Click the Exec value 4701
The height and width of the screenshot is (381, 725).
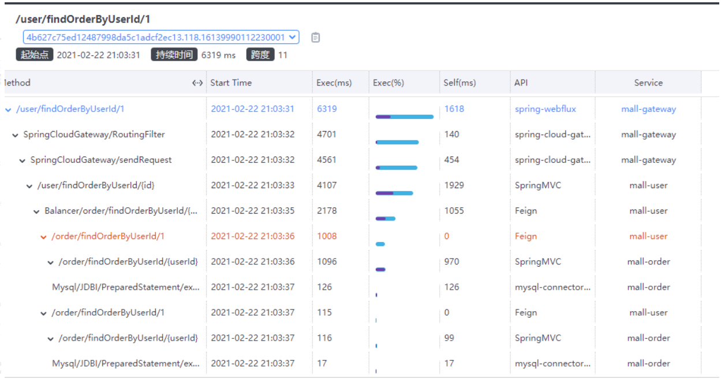pyautogui.click(x=326, y=134)
